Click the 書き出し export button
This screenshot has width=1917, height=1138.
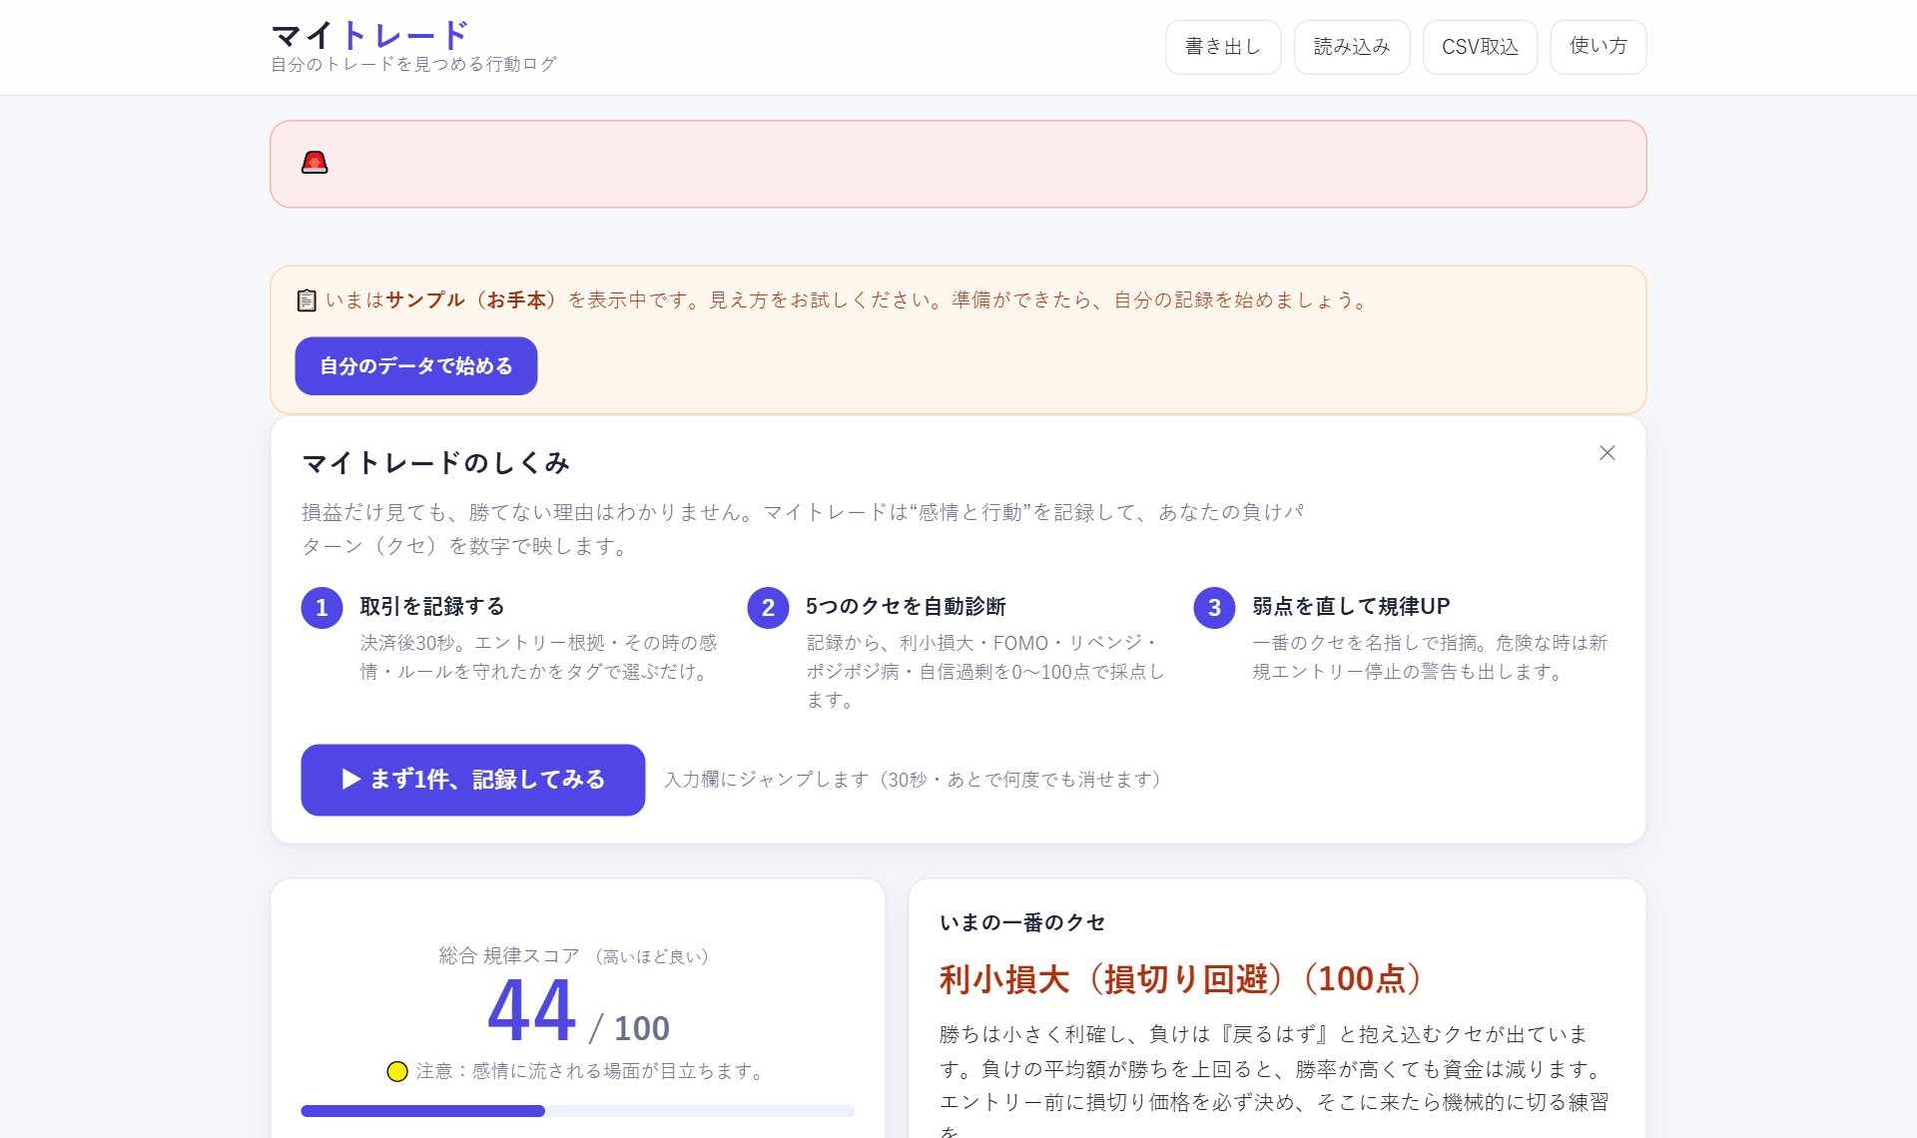point(1223,47)
